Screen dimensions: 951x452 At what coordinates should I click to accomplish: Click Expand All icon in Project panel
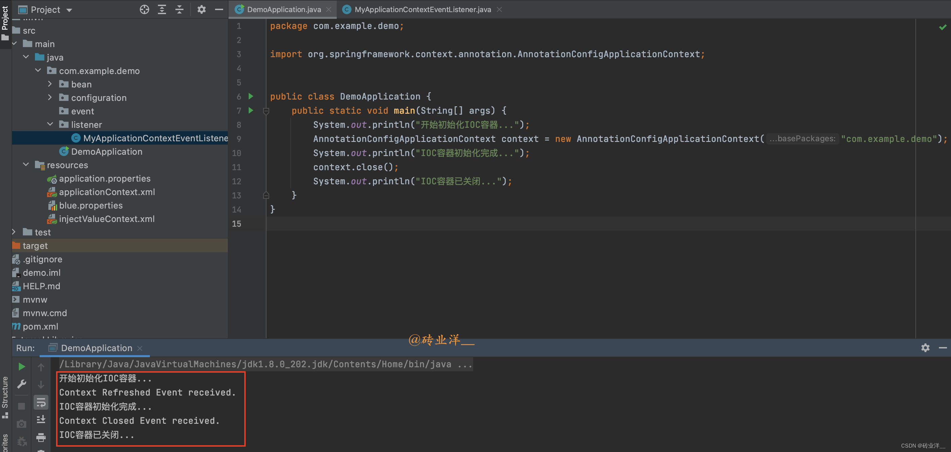(x=162, y=9)
